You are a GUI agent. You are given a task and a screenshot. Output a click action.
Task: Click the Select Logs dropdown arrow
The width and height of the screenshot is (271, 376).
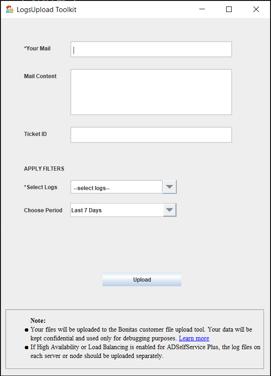click(169, 186)
